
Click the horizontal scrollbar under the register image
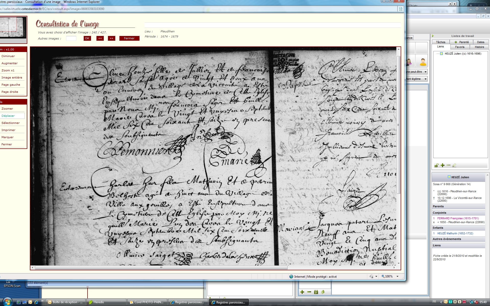(161, 267)
